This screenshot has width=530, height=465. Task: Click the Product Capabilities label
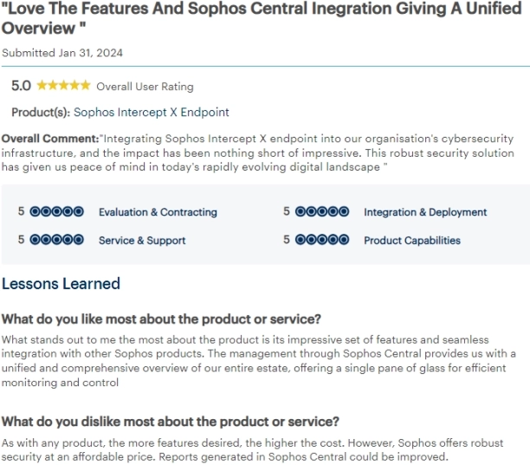pos(412,241)
